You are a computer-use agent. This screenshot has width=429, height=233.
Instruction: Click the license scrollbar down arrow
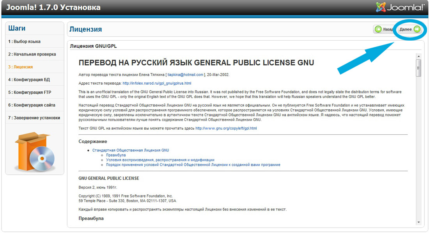[418, 222]
